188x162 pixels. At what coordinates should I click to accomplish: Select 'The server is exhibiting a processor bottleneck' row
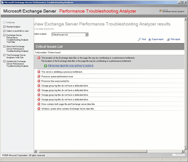(111, 72)
